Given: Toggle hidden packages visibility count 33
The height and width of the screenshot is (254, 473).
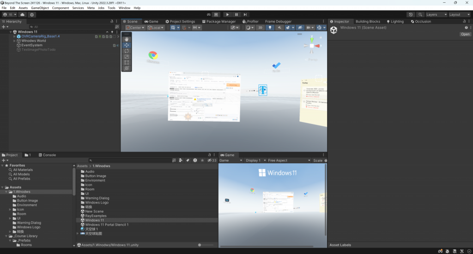Looking at the screenshot, I should pos(212,160).
